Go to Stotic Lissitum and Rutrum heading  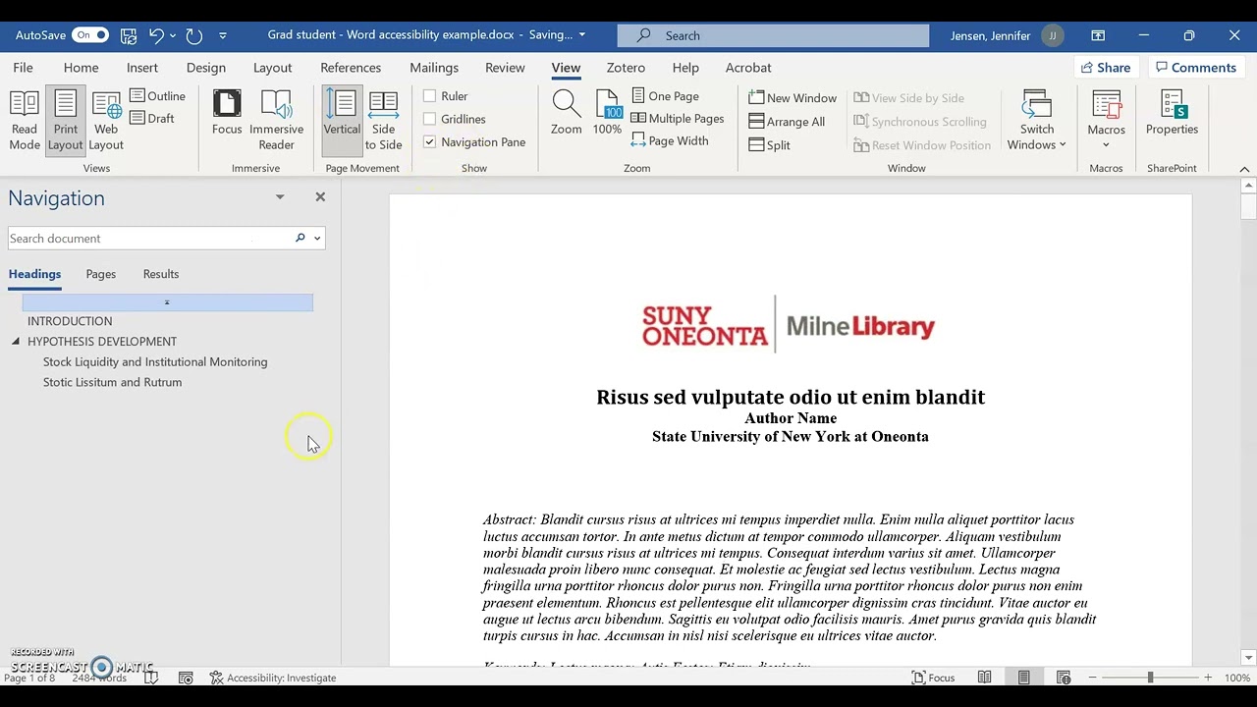point(112,383)
